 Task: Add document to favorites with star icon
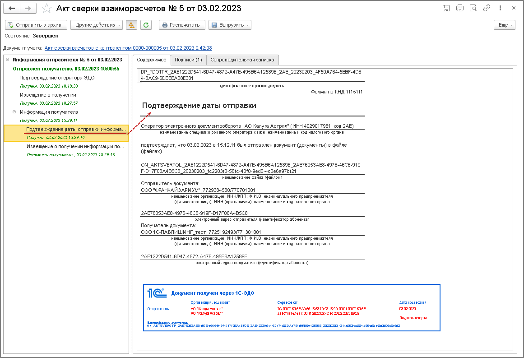46,9
